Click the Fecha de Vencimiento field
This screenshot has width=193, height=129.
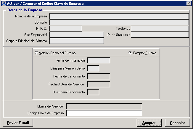[x=99, y=76]
